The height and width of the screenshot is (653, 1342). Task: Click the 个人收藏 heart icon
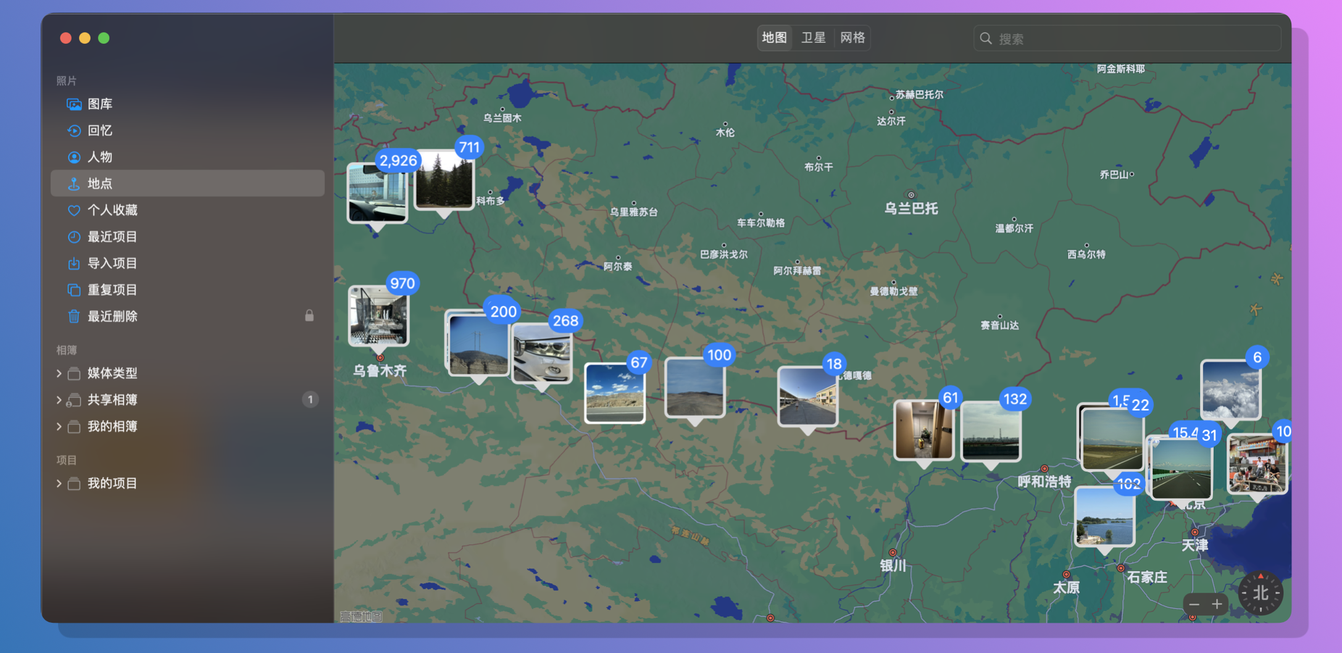click(x=74, y=210)
